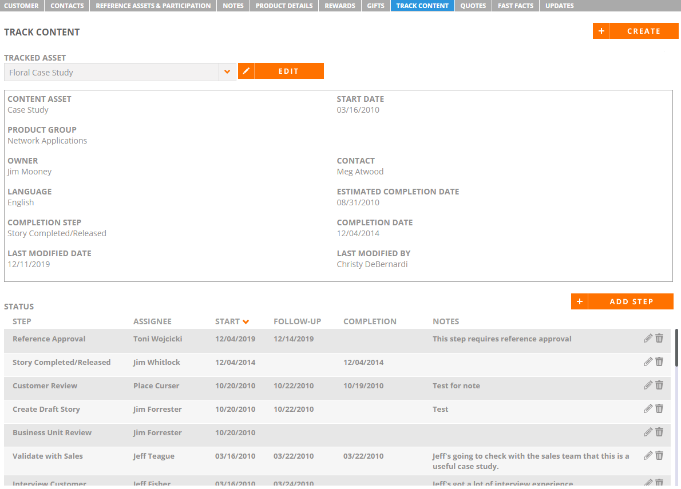Edit the Customer Review step
Screen dimensions: 681x489
[648, 385]
